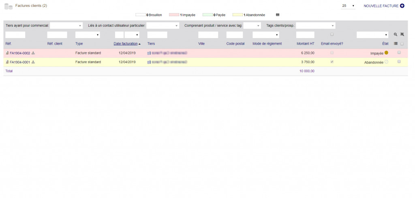Click the Factures clients coin stack icon
This screenshot has height=198, width=415.
tap(9, 6)
